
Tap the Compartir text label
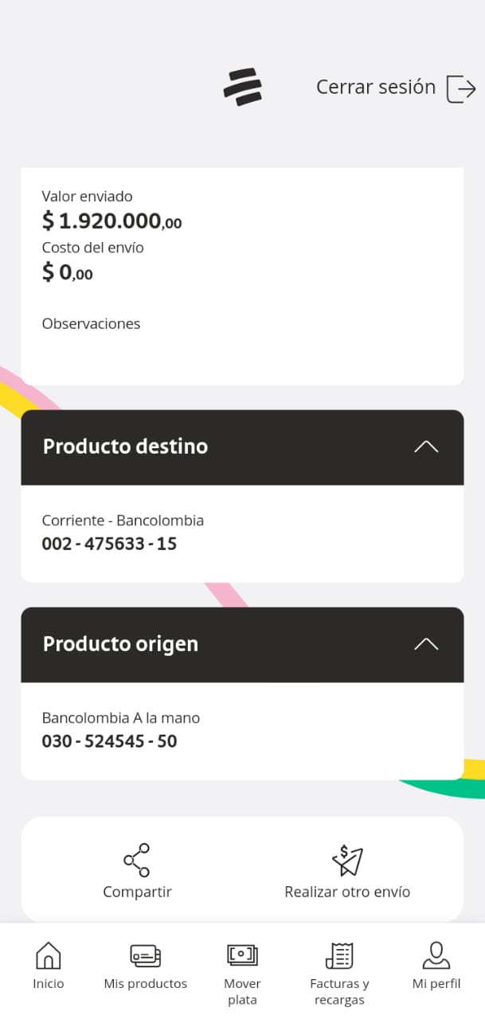(137, 892)
